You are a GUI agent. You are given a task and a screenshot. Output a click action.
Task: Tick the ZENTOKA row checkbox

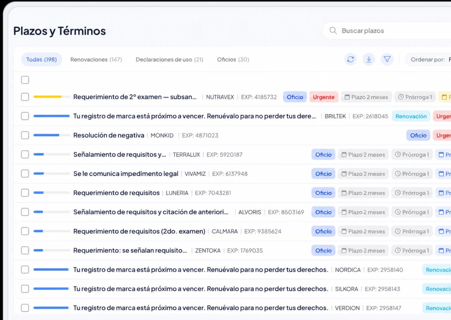(25, 251)
